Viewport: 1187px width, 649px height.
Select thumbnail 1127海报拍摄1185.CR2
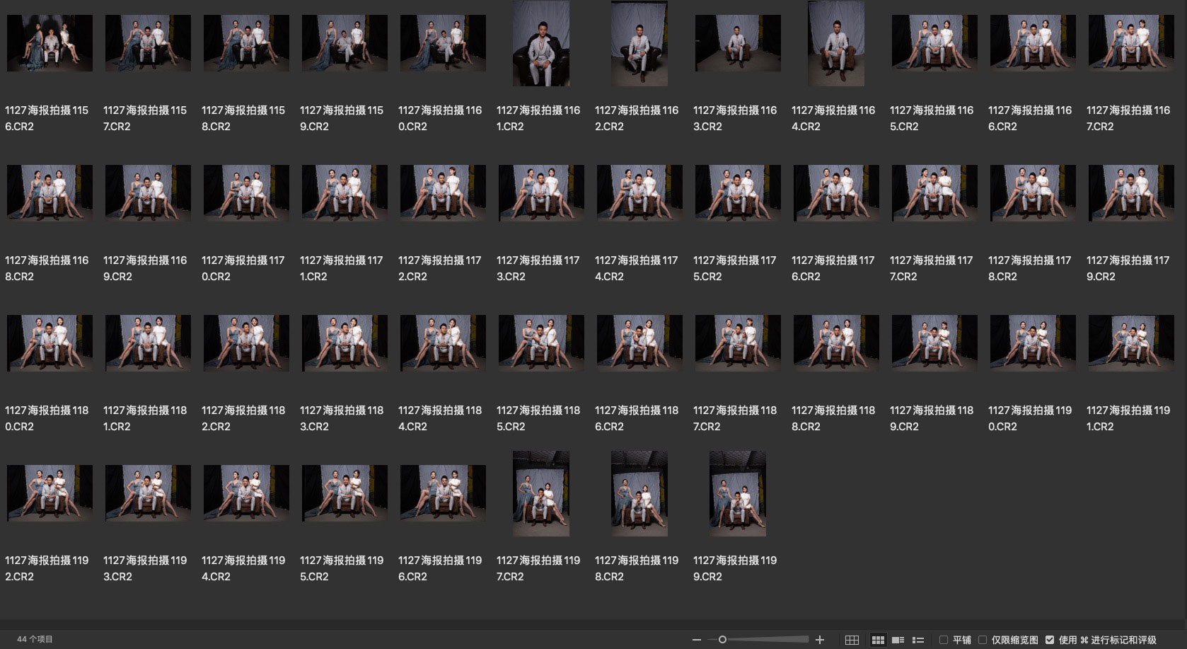[541, 343]
